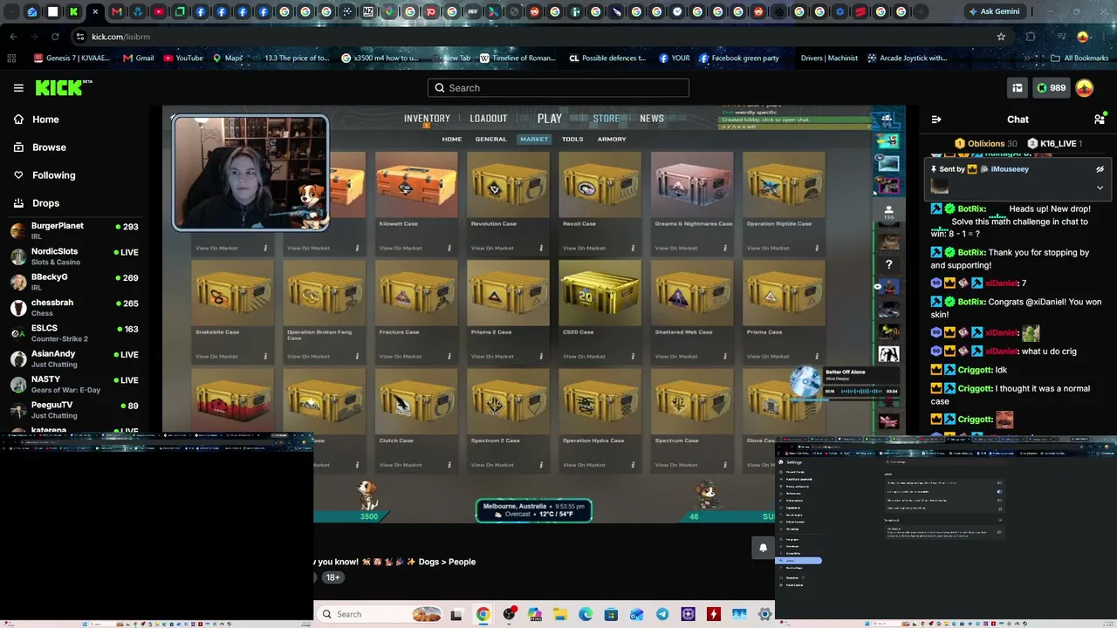1117x628 pixels.
Task: Open the Gmail bookmark
Action: click(139, 58)
